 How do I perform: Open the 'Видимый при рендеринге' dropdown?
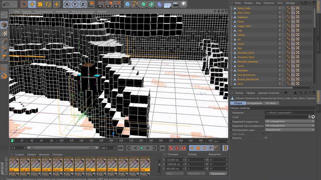pos(290,125)
